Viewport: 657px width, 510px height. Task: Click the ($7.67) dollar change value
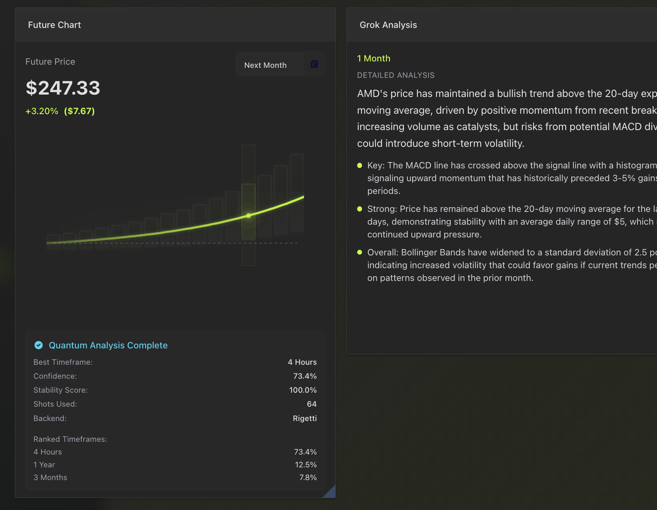pyautogui.click(x=79, y=111)
